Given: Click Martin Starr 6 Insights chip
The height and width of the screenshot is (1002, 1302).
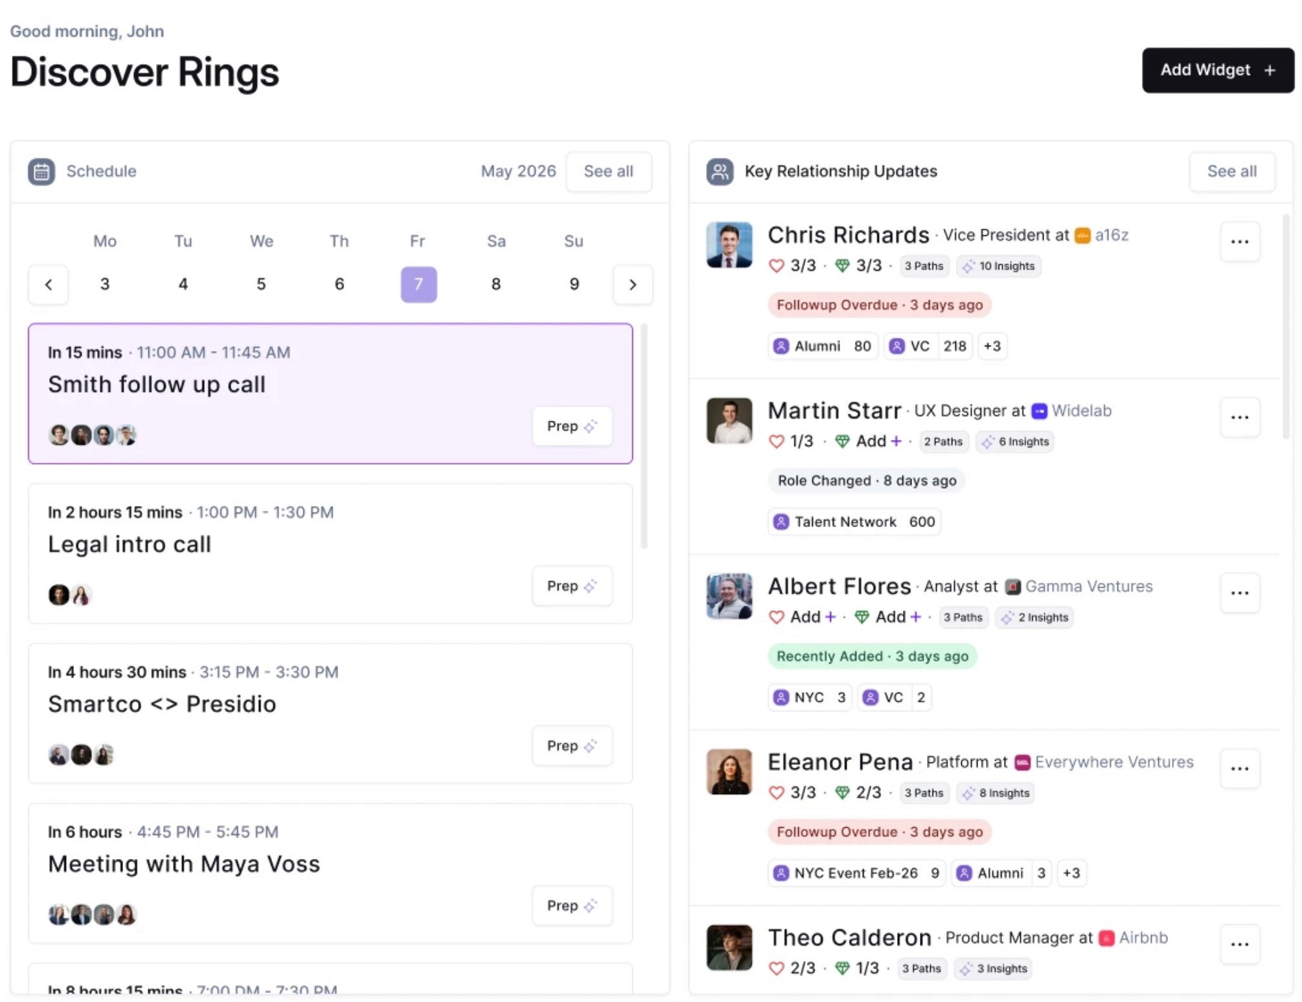Looking at the screenshot, I should pyautogui.click(x=1015, y=441).
